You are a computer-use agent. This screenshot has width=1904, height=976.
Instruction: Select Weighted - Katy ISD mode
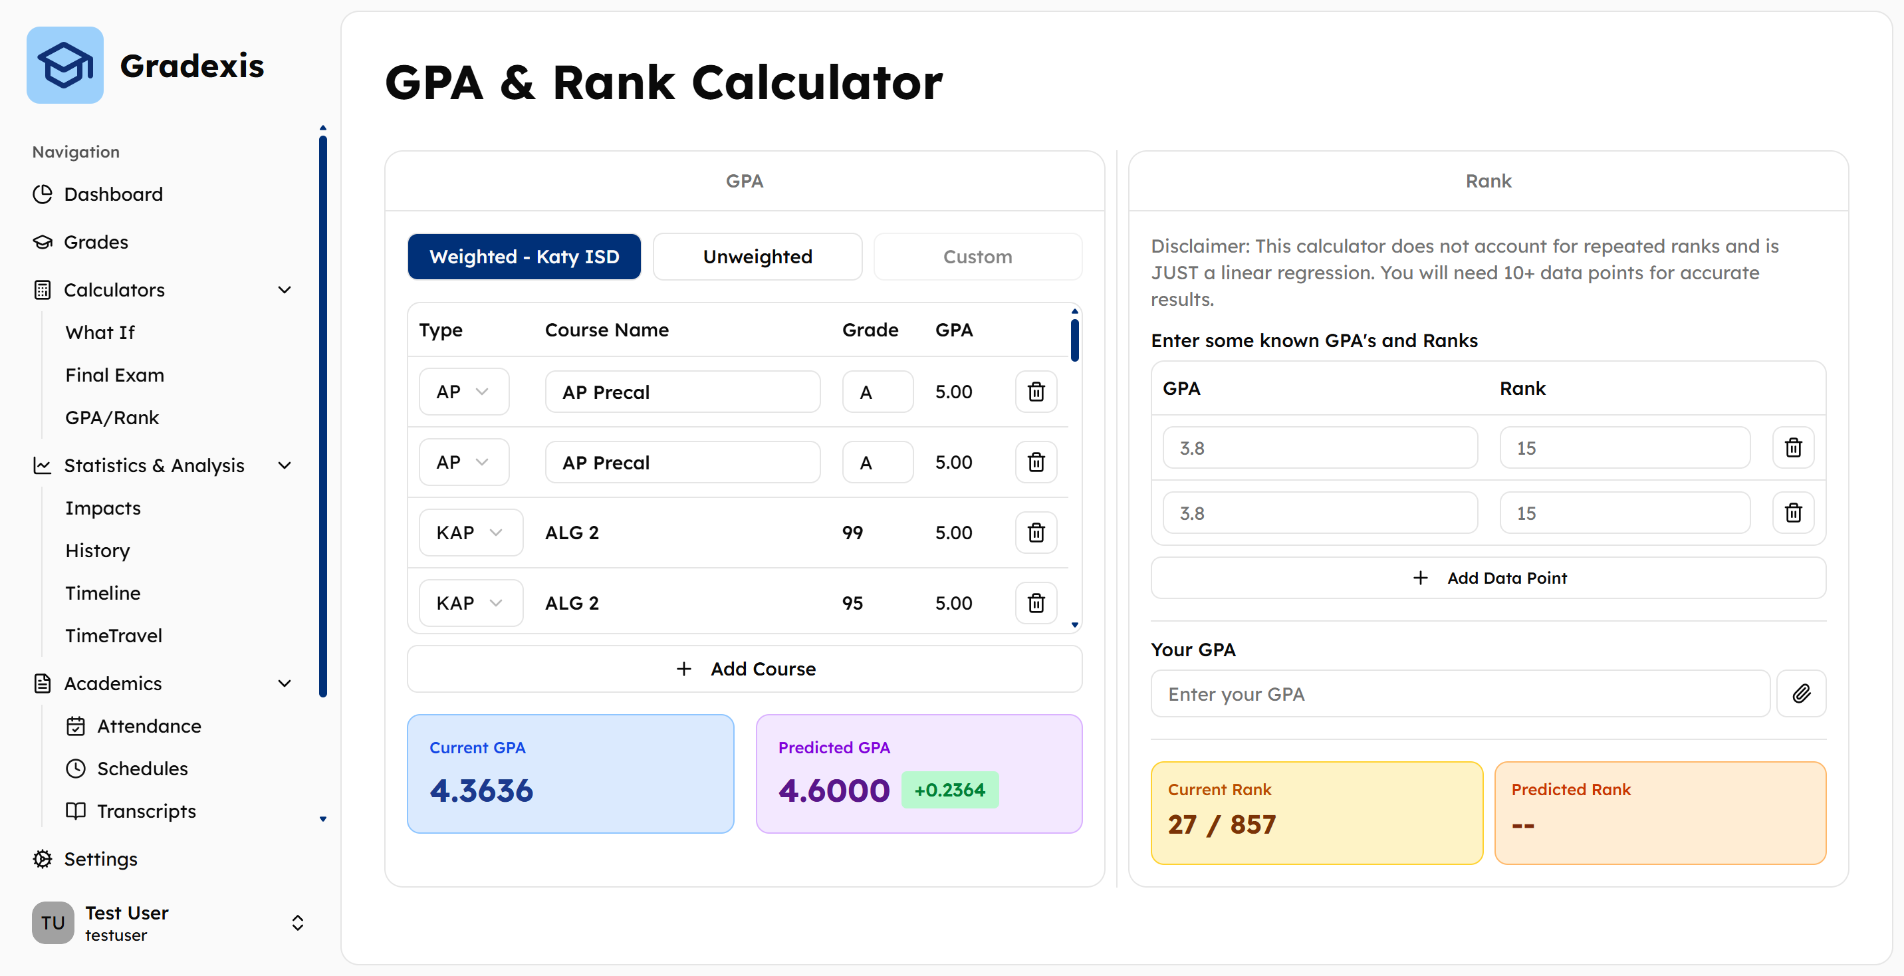pos(524,257)
